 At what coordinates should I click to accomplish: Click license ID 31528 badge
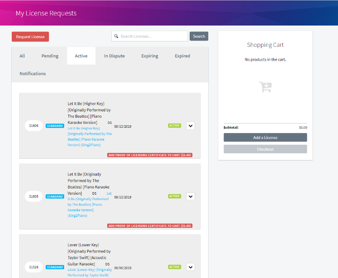(x=34, y=267)
